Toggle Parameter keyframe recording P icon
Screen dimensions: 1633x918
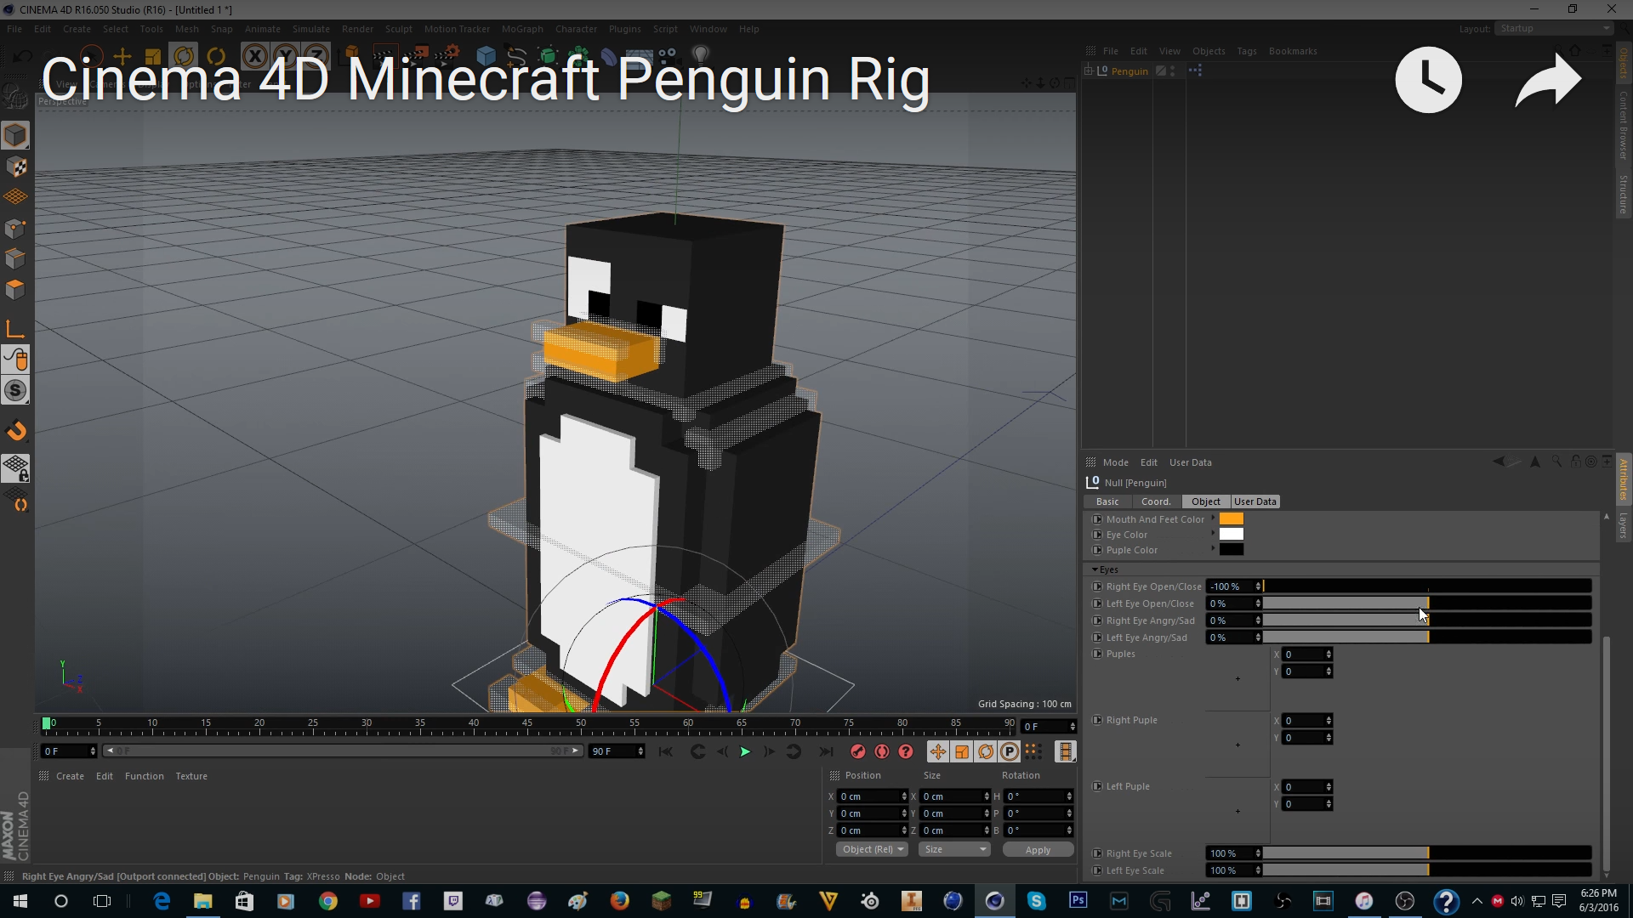(1010, 751)
